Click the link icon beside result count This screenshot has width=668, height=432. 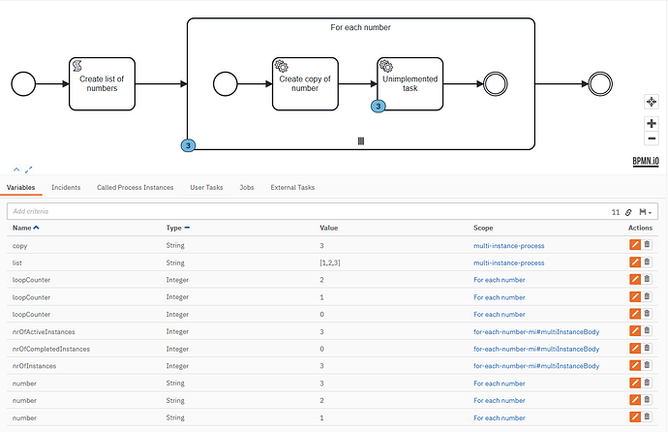pos(628,211)
